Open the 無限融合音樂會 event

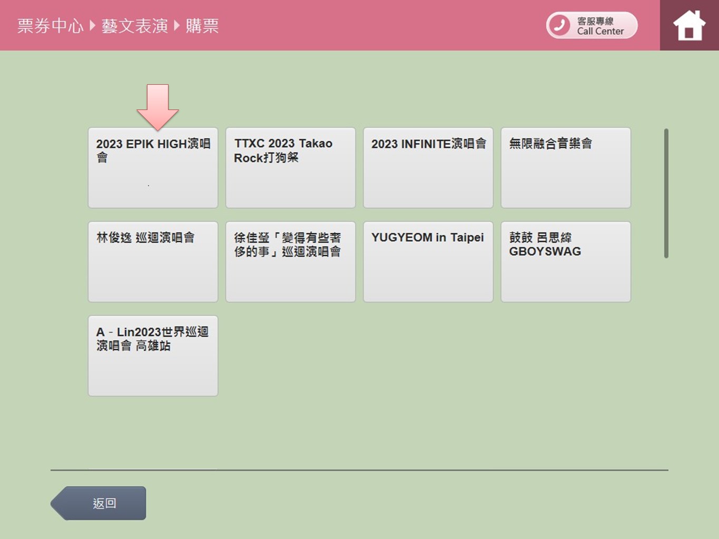(565, 167)
